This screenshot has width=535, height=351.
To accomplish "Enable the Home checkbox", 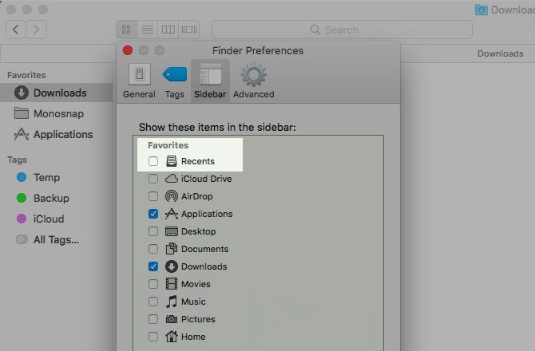I will [153, 337].
